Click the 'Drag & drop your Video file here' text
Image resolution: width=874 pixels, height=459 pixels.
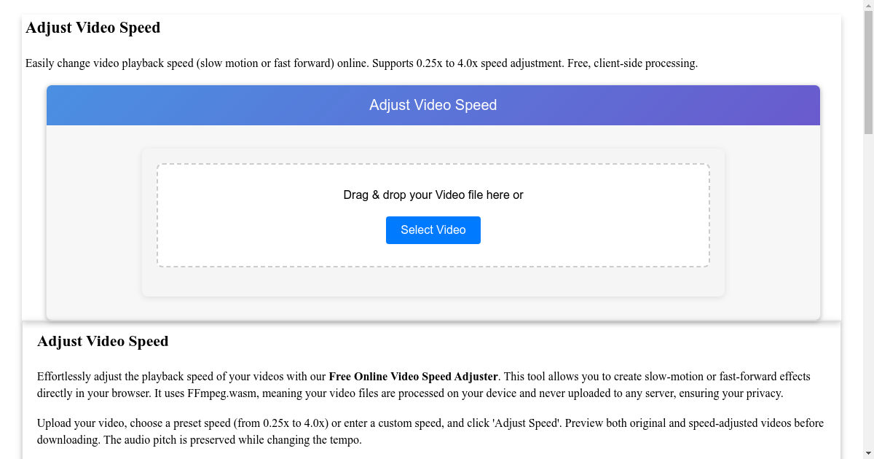[x=433, y=195]
